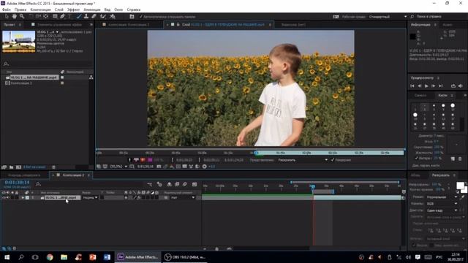Screen dimensions: 468x263
Task: Select the Clone Stamp tool
Action: 86,16
